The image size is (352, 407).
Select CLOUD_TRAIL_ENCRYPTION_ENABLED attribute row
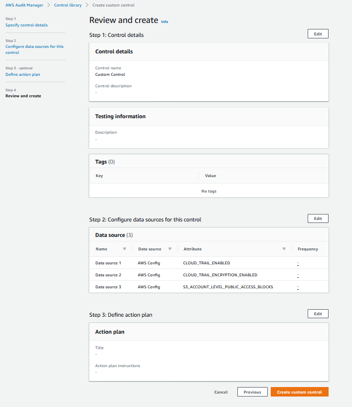209,275
